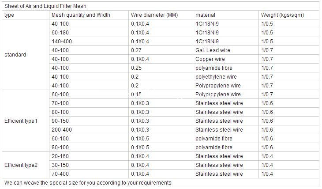Click the 'Gal. Lead wire' material cell
Image resolution: width=322 pixels, height=189 pixels.
pos(213,50)
